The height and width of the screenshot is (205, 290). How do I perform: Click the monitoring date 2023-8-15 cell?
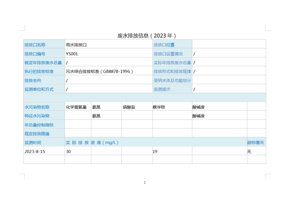point(35,151)
